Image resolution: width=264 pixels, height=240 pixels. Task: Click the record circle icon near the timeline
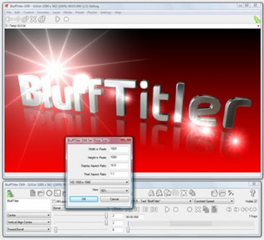click(x=189, y=210)
